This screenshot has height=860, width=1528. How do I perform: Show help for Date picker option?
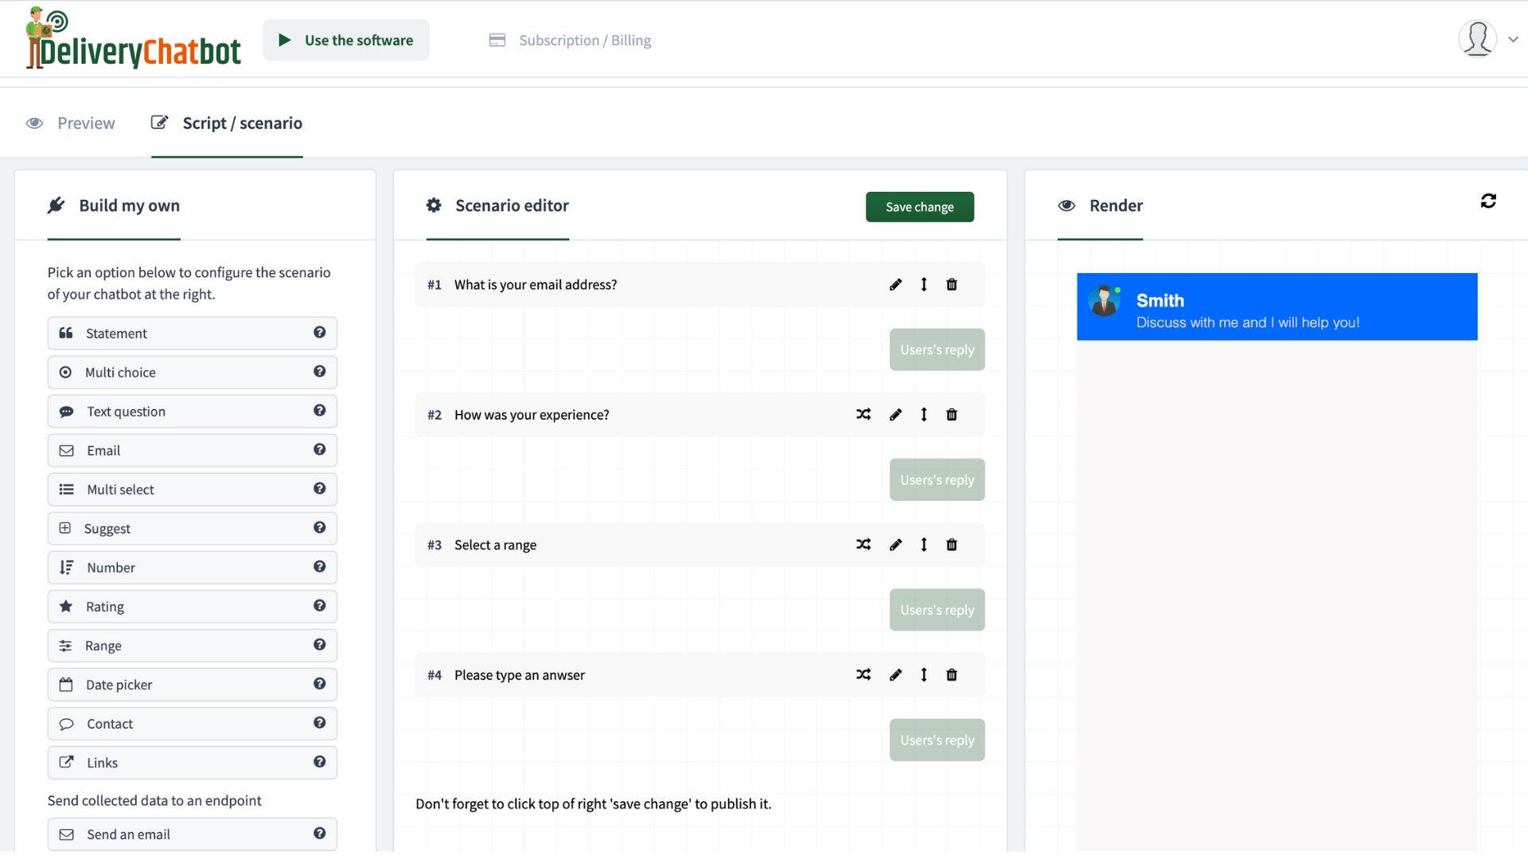319,683
